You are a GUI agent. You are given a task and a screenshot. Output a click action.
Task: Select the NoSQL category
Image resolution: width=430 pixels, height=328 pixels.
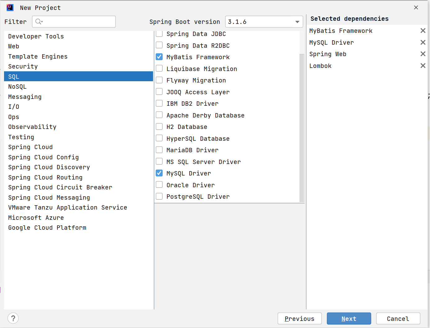click(79, 86)
